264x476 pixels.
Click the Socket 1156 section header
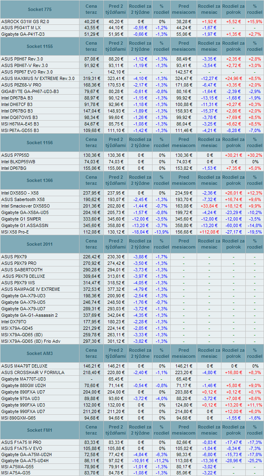40,143
